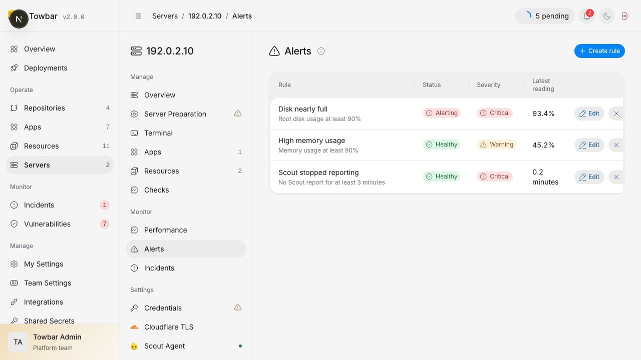Image resolution: width=641 pixels, height=360 pixels.
Task: Select Alerts in server panel
Action: click(x=186, y=249)
